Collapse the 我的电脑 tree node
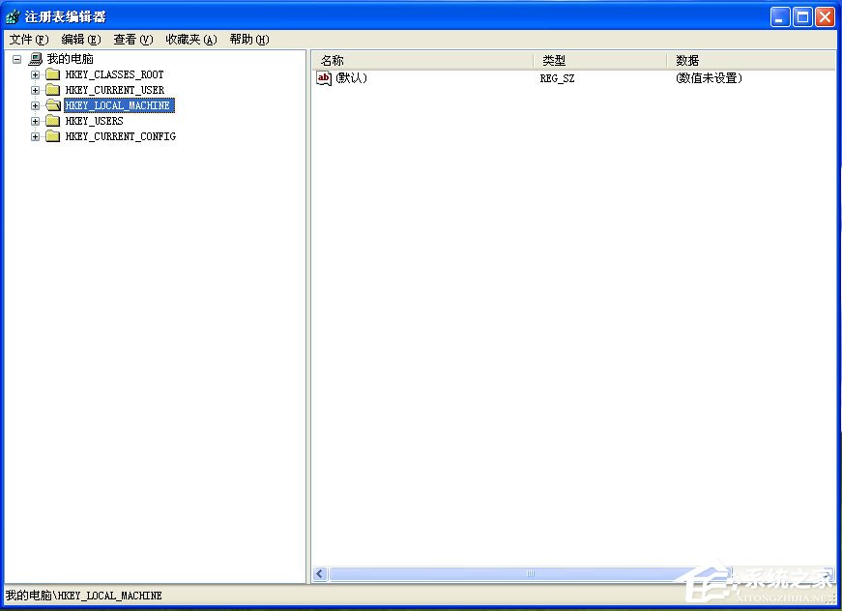This screenshot has height=611, width=842. coord(16,58)
